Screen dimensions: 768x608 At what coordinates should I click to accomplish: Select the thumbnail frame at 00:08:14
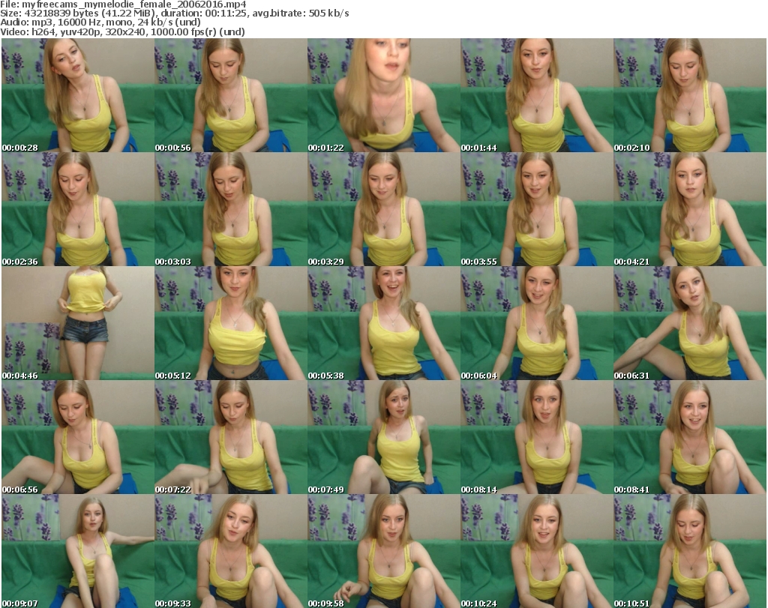pyautogui.click(x=537, y=437)
